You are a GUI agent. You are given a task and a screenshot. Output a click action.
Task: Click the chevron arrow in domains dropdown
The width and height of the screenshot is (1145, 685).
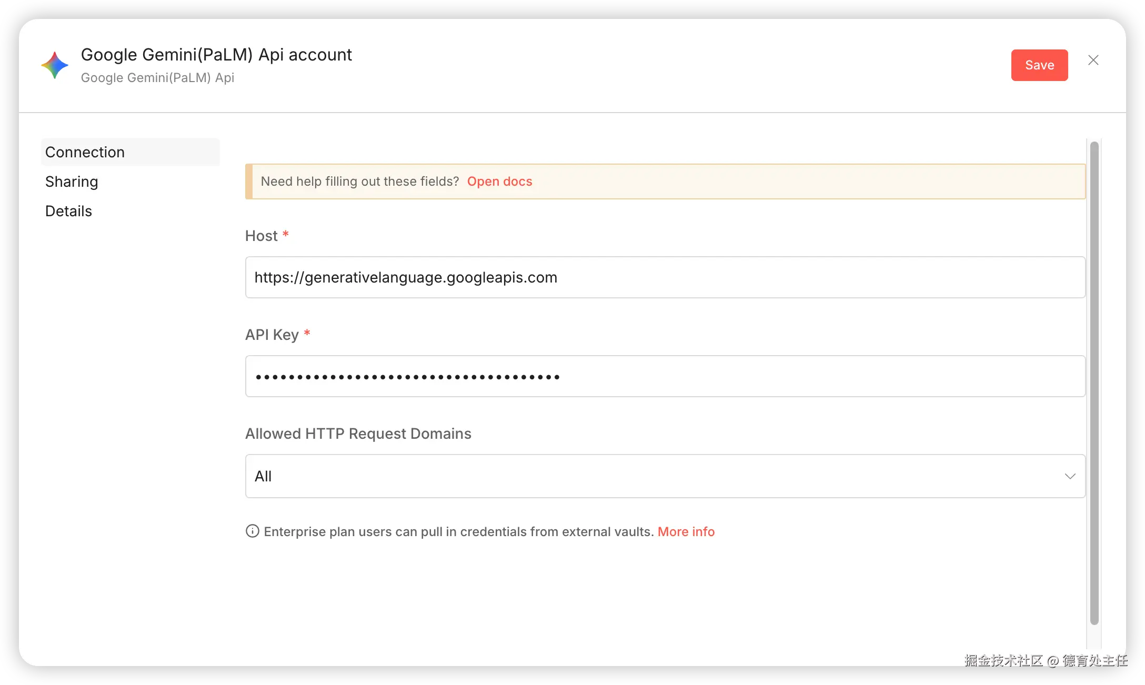coord(1070,476)
